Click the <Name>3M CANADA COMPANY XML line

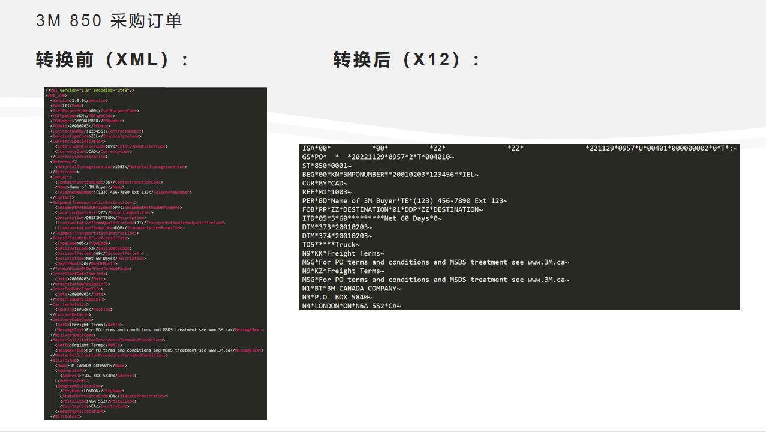[91, 365]
